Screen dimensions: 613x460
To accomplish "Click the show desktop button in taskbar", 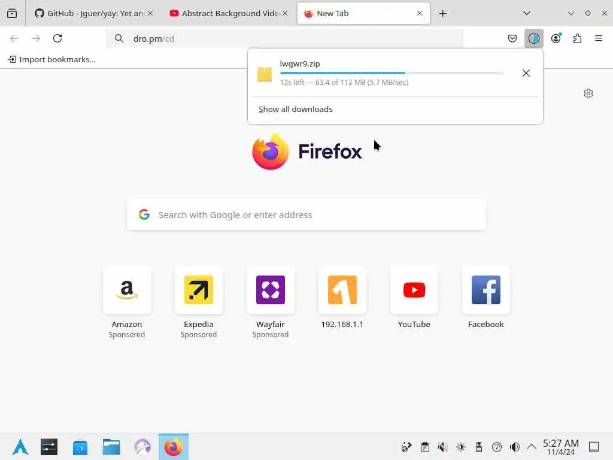I will [x=594, y=447].
